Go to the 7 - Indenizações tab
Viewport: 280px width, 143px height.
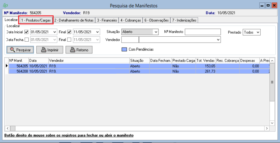[184, 20]
